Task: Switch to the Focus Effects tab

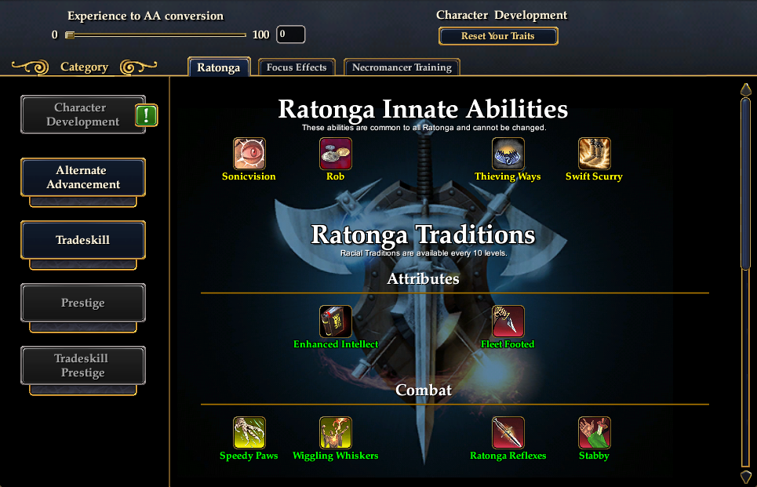Action: (x=297, y=67)
